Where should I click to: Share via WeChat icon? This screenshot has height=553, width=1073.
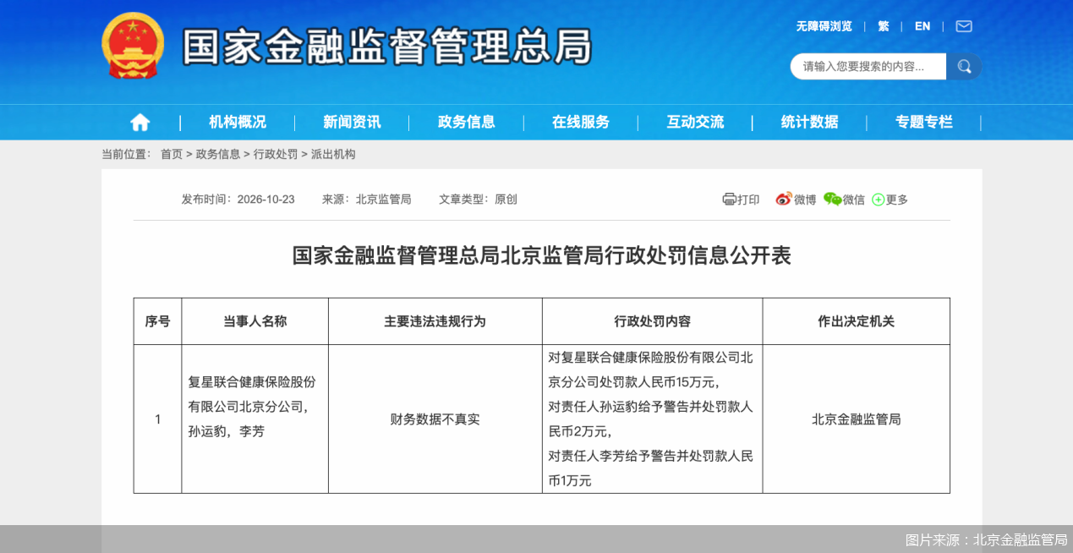833,200
